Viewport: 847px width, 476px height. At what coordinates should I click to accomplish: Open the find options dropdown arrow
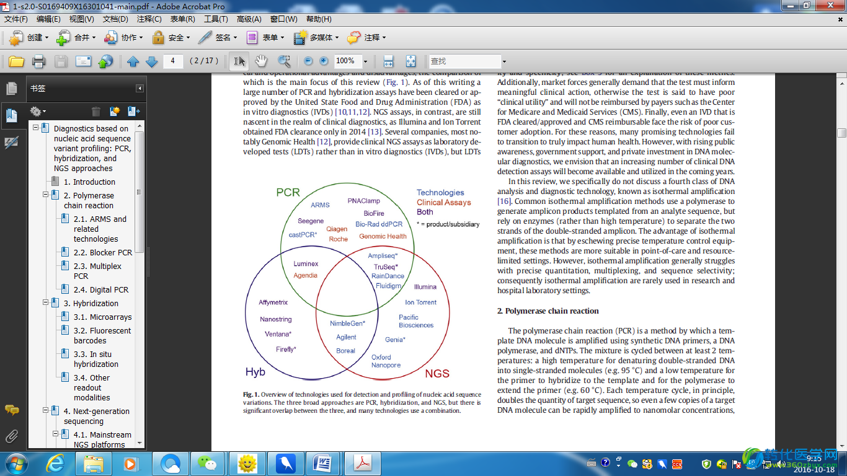pyautogui.click(x=504, y=61)
